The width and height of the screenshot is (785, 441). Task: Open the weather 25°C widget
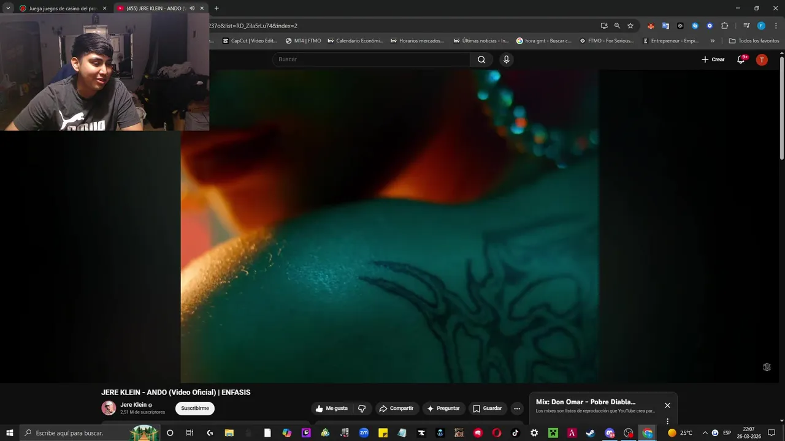click(x=680, y=433)
